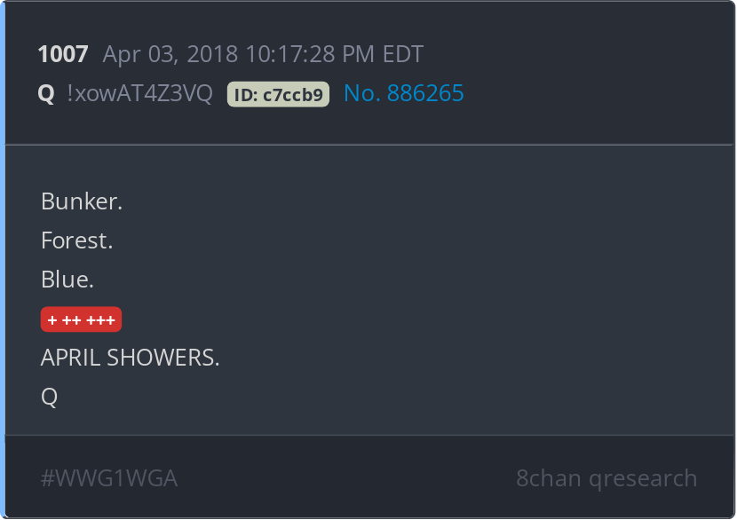Click the 8chan word in footer
The image size is (737, 520).
click(x=549, y=478)
